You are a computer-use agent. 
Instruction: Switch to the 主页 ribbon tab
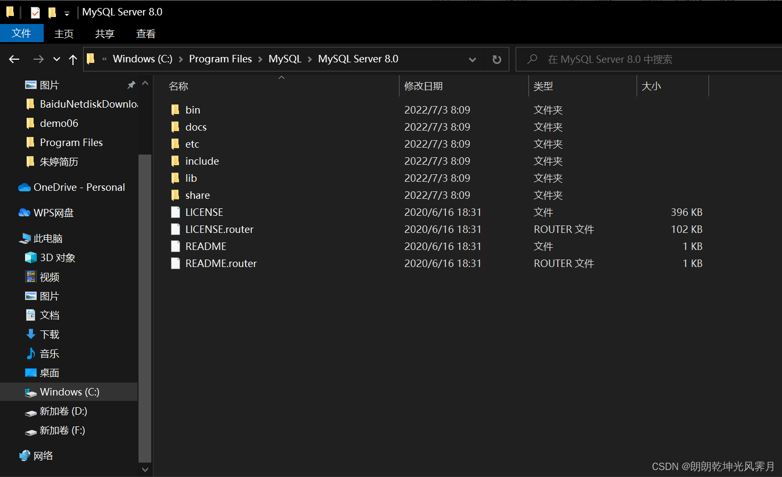pos(64,34)
